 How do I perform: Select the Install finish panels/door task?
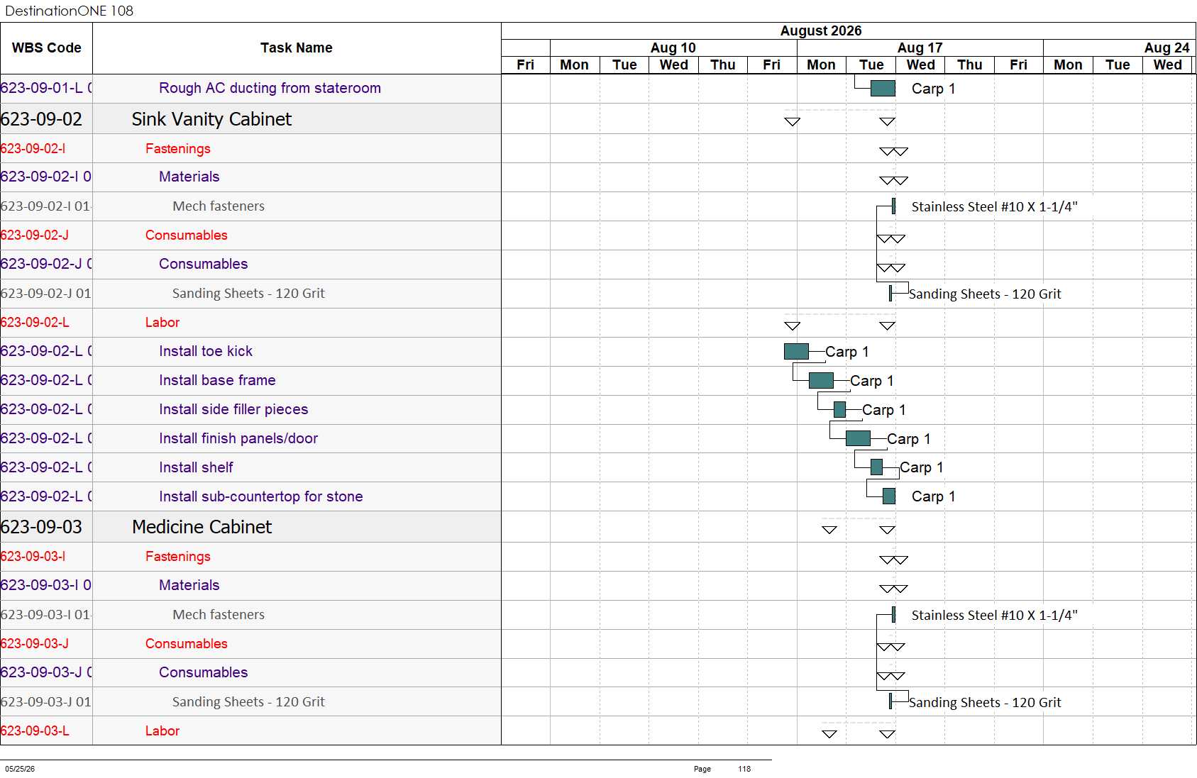pos(238,438)
